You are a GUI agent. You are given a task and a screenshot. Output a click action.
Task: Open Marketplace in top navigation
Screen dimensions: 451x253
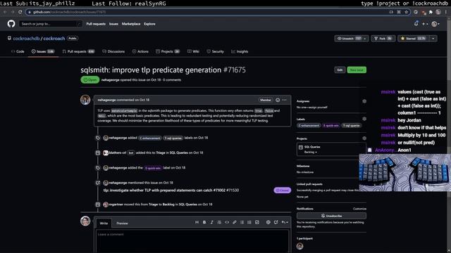click(131, 24)
